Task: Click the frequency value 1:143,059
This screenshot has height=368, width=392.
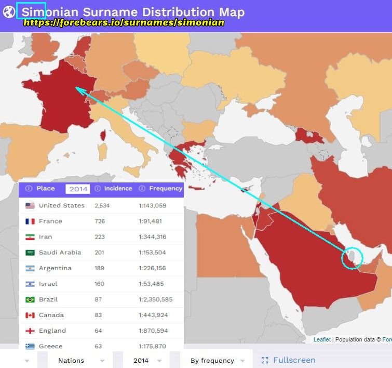Action: coord(153,205)
